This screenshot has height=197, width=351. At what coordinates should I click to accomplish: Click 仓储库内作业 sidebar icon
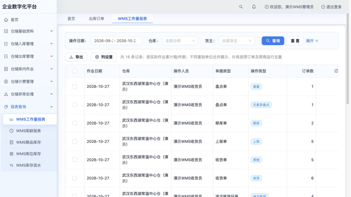pyautogui.click(x=6, y=69)
